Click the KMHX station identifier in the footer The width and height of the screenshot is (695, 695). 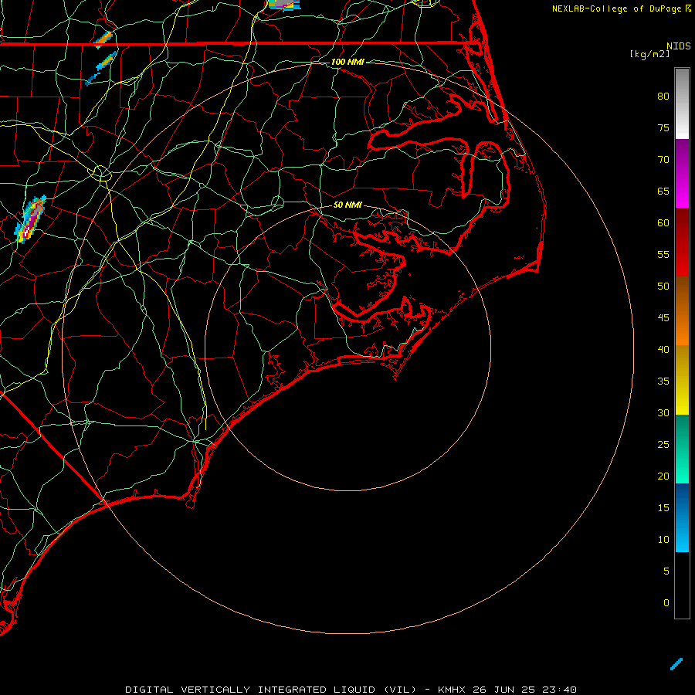coord(453,690)
